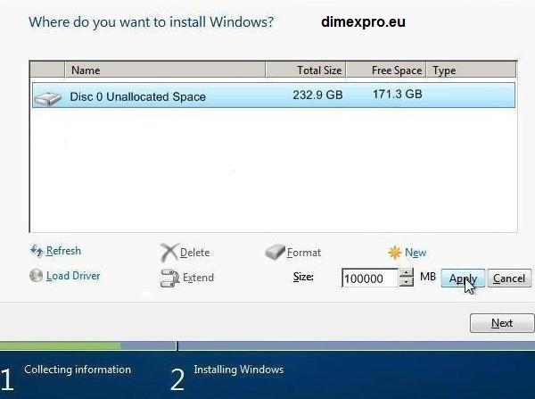Click the Delete X icon

coord(169,253)
